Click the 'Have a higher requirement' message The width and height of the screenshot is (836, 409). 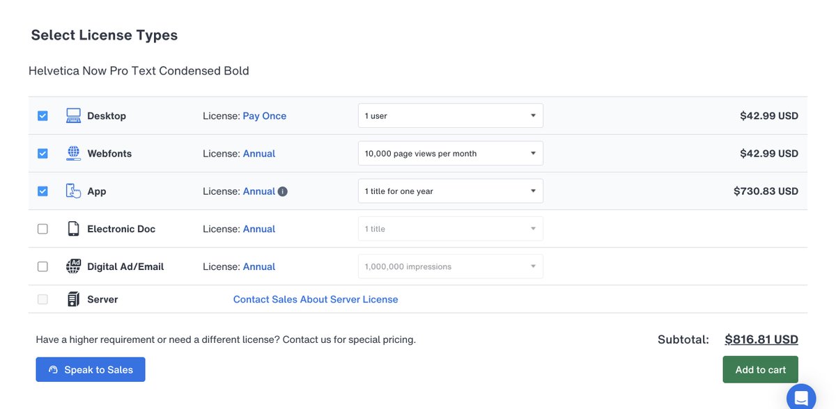[x=226, y=339]
